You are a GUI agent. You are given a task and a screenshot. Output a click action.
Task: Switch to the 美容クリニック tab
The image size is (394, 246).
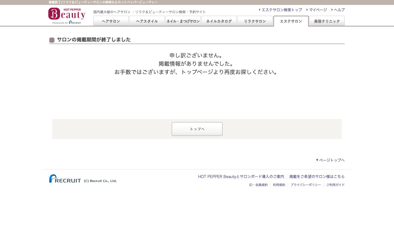(x=327, y=21)
